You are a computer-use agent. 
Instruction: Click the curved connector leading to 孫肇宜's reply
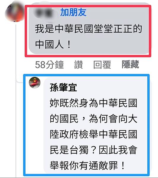click(20, 81)
